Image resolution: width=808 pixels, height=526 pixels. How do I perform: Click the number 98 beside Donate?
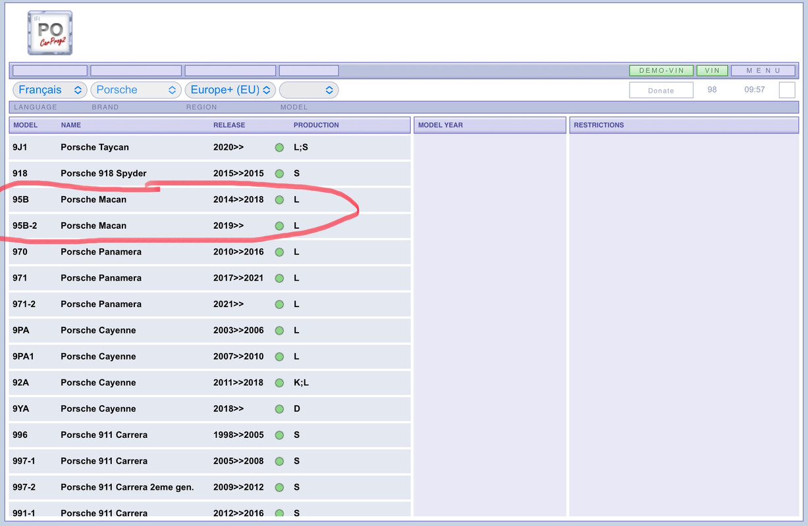[712, 89]
